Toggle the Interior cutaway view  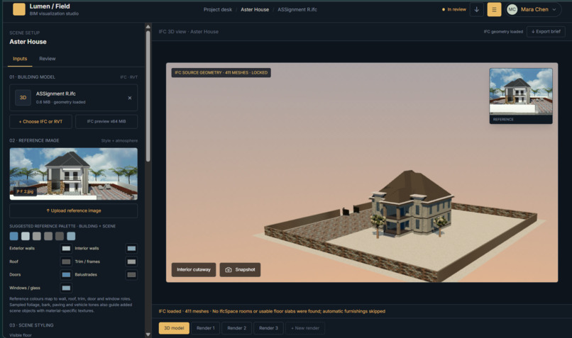coord(194,269)
